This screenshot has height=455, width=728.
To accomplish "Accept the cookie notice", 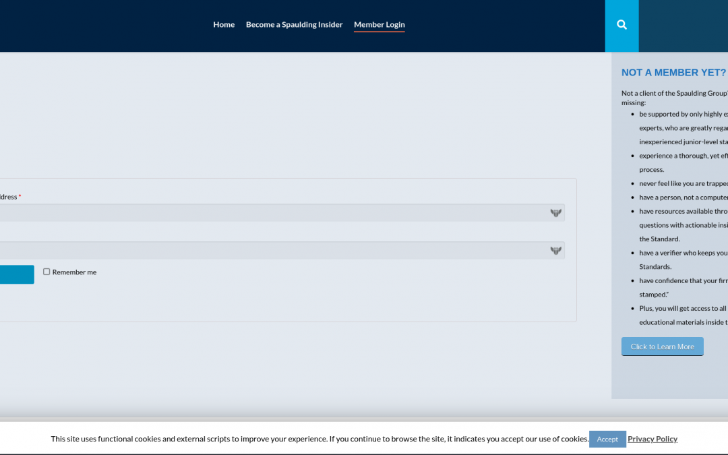I will pos(607,439).
